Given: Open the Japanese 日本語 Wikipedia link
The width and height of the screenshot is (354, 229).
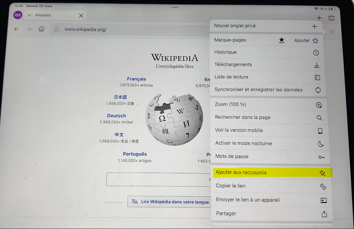Looking at the screenshot, I should (x=120, y=97).
